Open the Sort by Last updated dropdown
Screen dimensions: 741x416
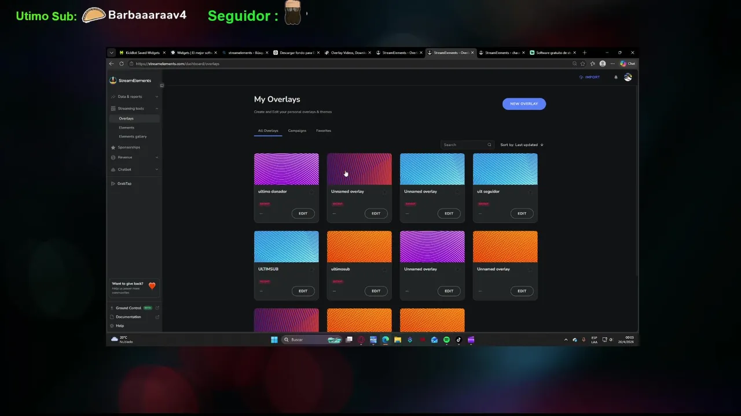pyautogui.click(x=522, y=144)
